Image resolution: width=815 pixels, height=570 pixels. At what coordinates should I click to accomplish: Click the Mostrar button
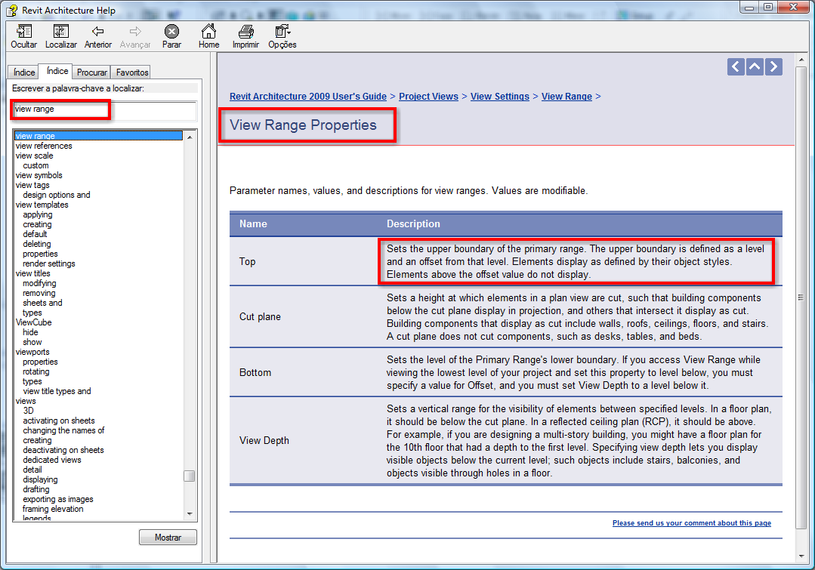[168, 538]
